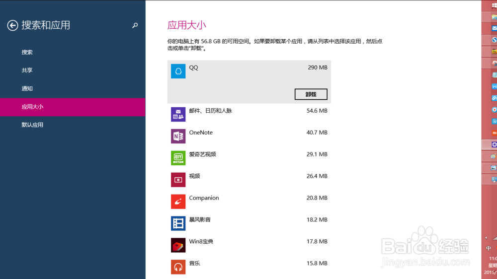Select the QQ app name
497x279 pixels.
(193, 68)
